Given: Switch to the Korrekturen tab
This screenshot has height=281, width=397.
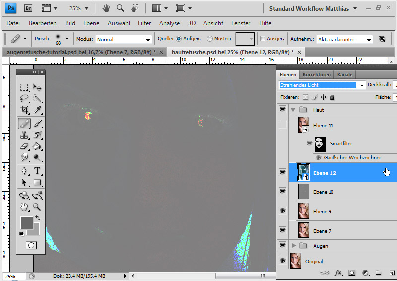Looking at the screenshot, I should coord(316,74).
